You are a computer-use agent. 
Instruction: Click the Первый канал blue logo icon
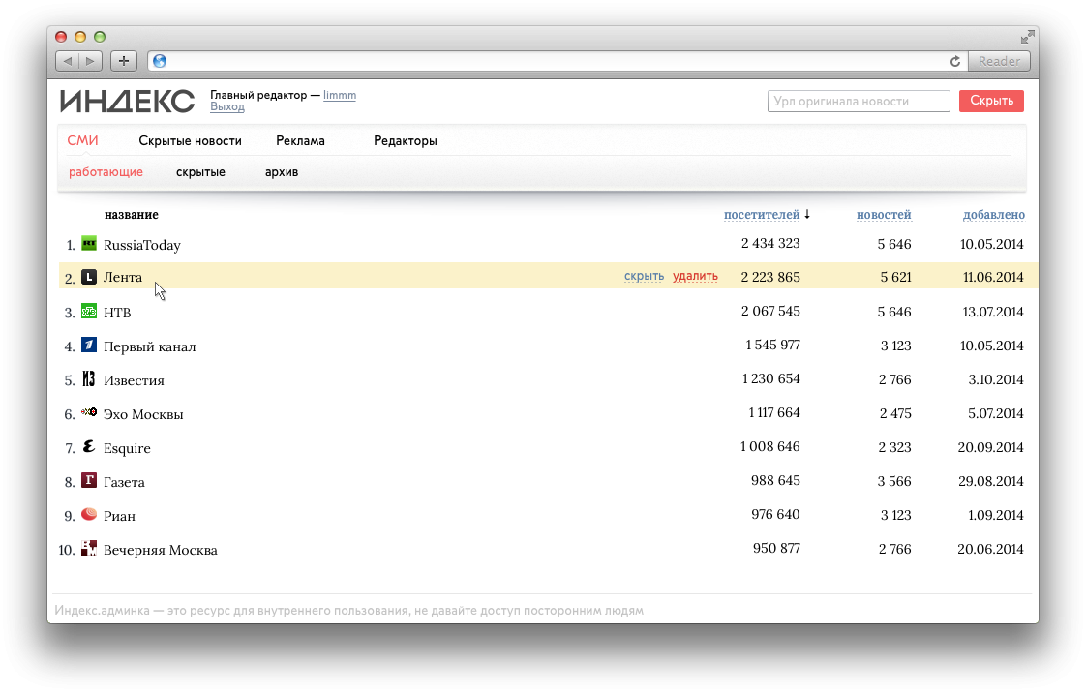pos(89,346)
